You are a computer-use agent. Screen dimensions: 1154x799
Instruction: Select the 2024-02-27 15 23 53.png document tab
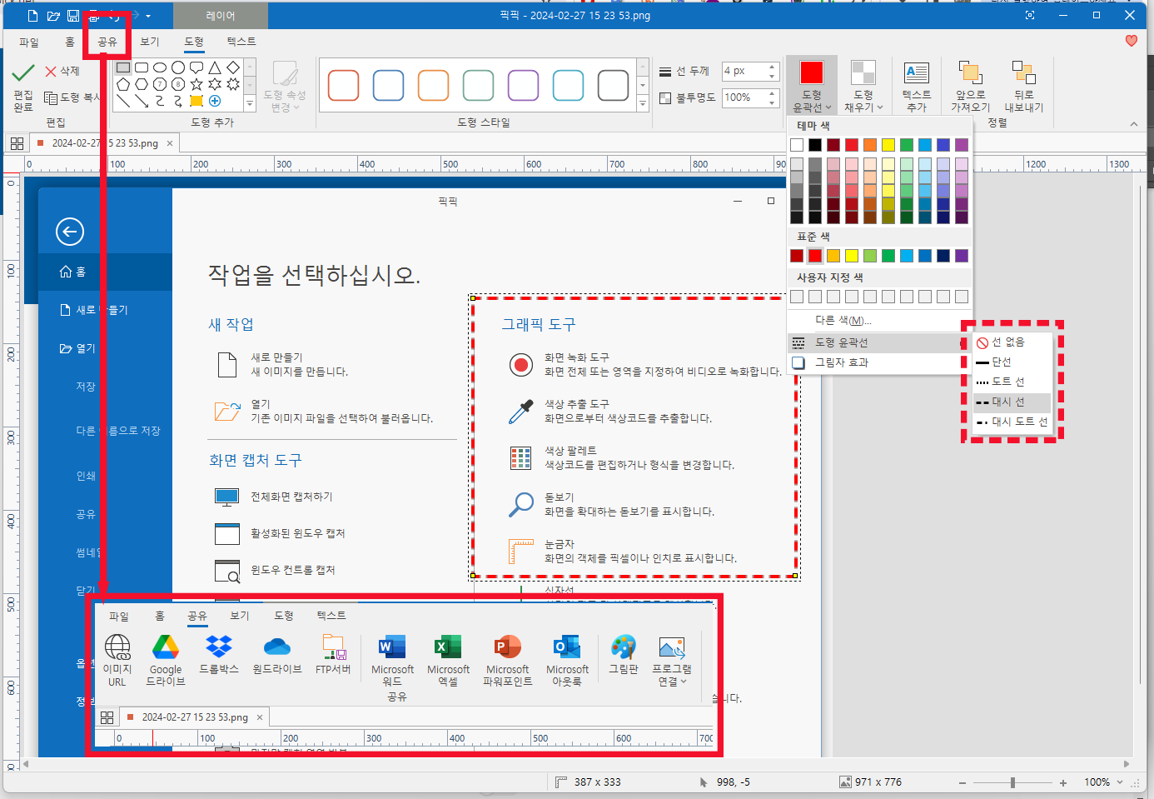pos(105,143)
